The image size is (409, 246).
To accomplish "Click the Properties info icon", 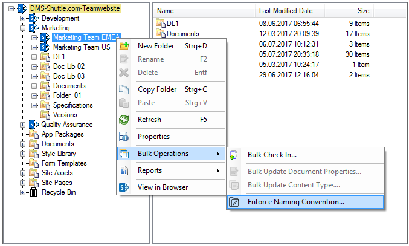I will [x=124, y=137].
